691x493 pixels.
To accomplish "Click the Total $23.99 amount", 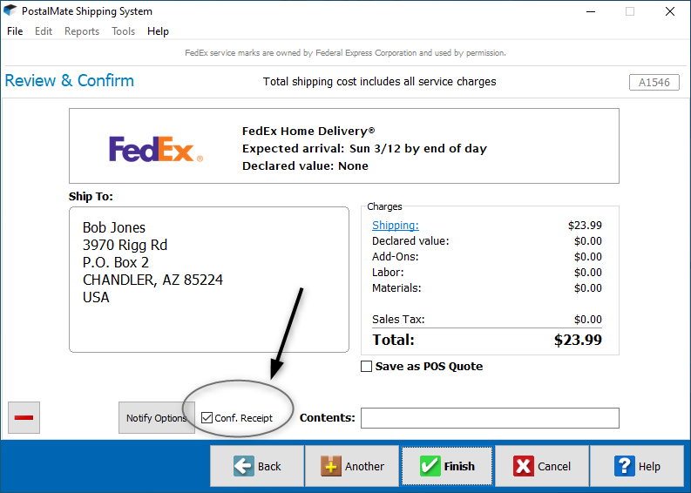I will [x=578, y=340].
